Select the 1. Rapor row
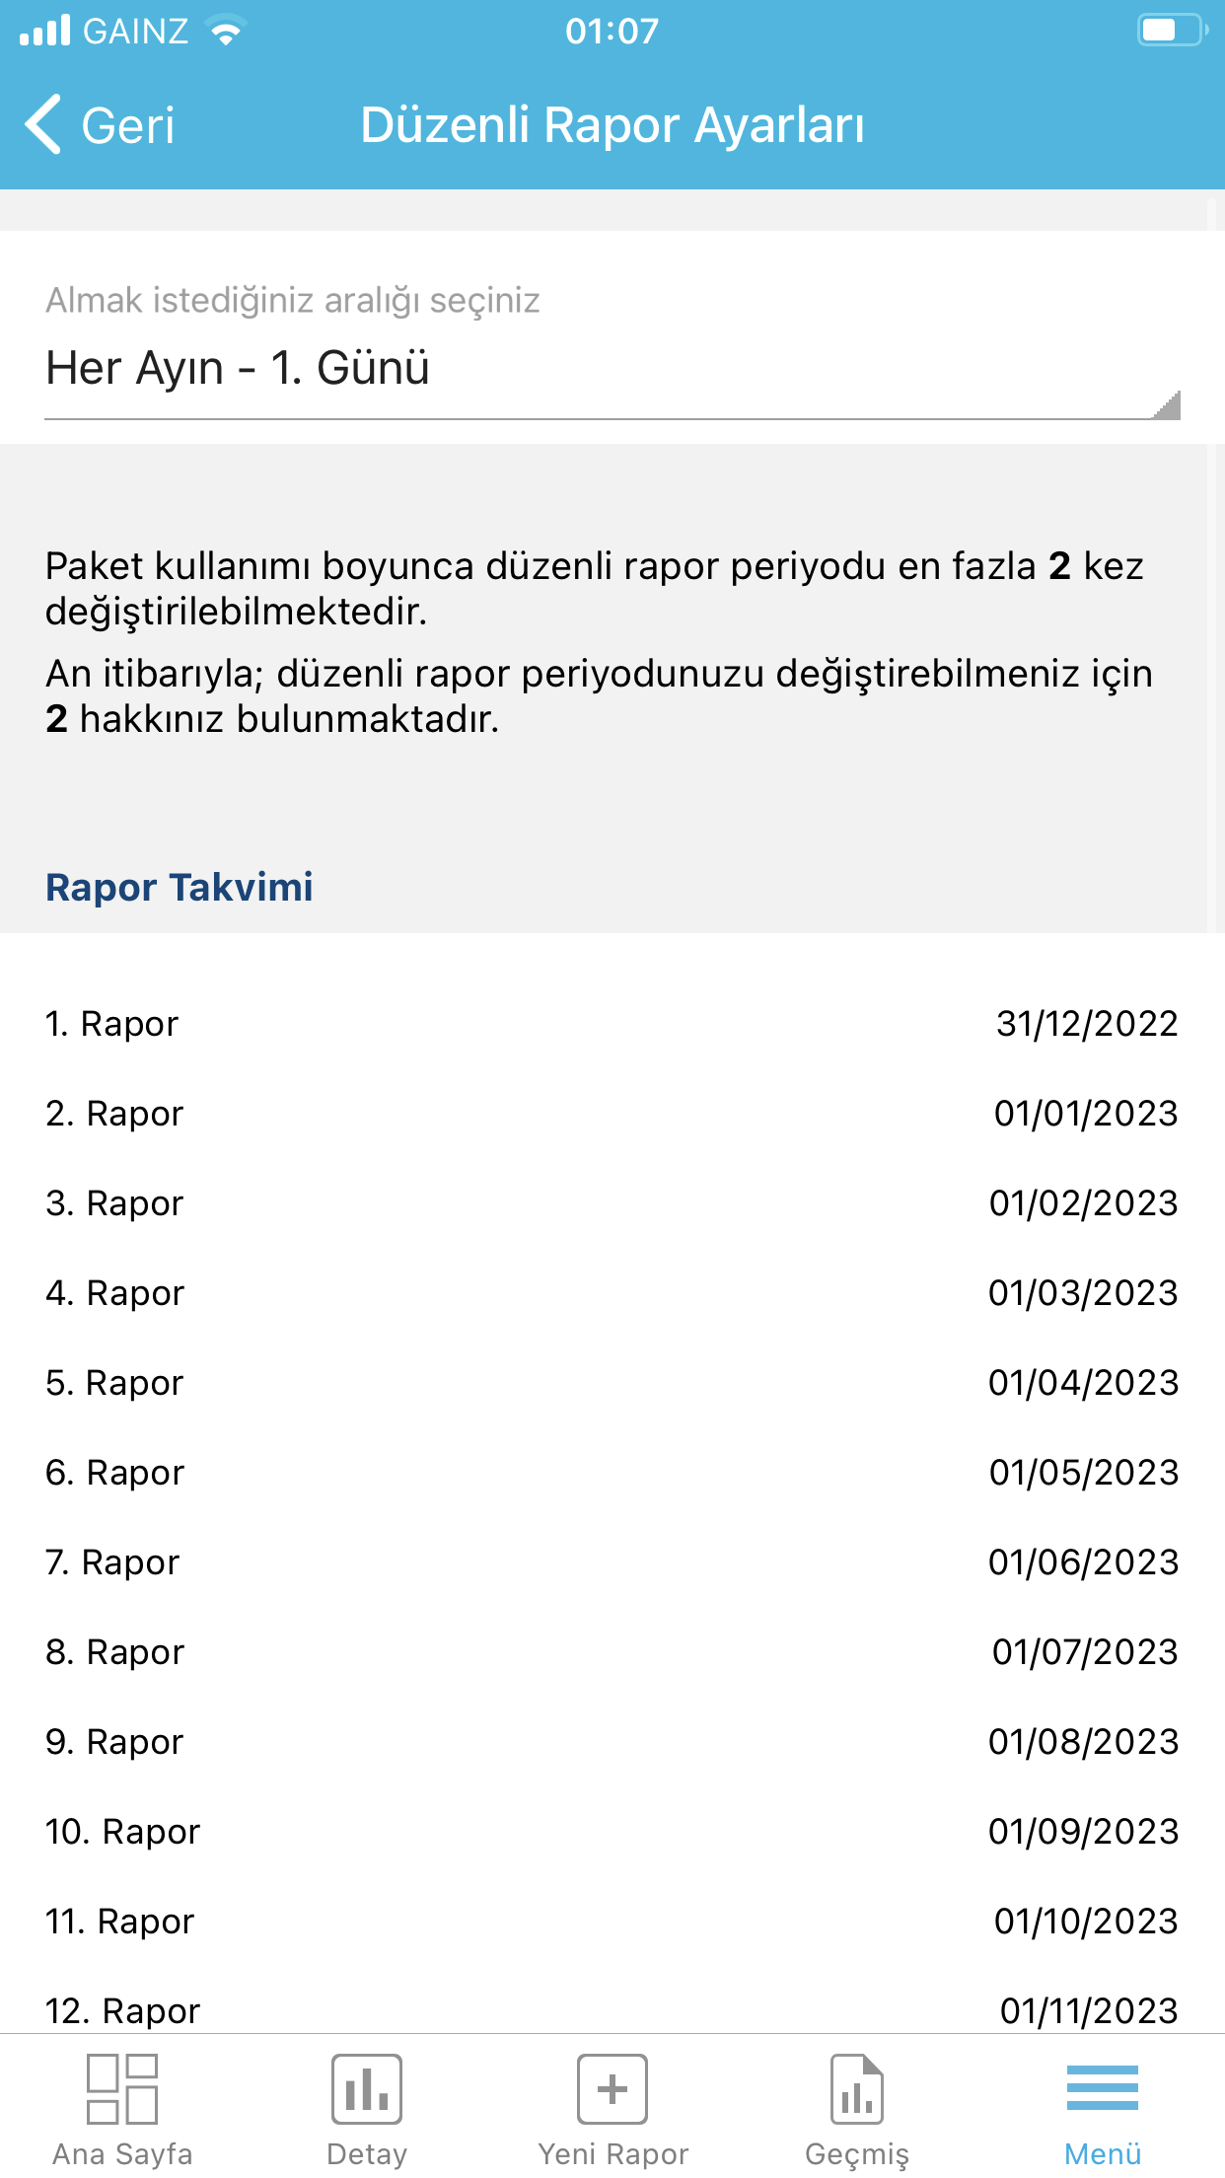The height and width of the screenshot is (2178, 1225). [x=612, y=1024]
